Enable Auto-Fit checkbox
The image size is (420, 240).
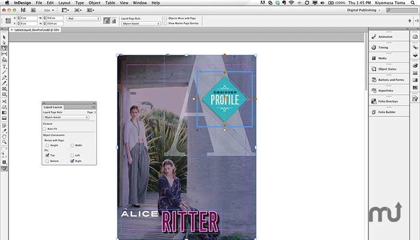(44, 129)
